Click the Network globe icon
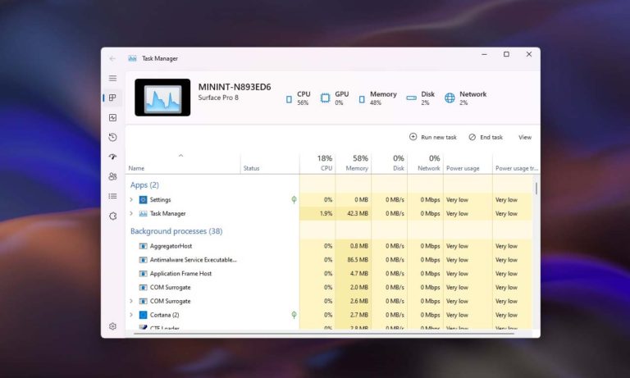 click(450, 98)
